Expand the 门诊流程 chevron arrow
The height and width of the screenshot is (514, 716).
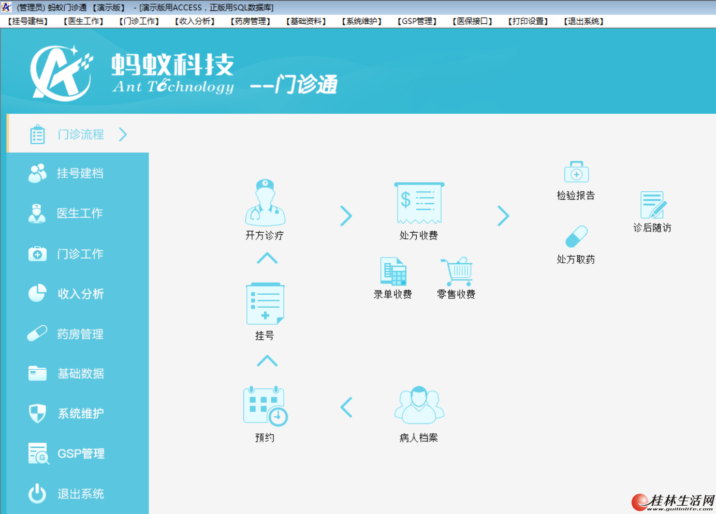(123, 134)
